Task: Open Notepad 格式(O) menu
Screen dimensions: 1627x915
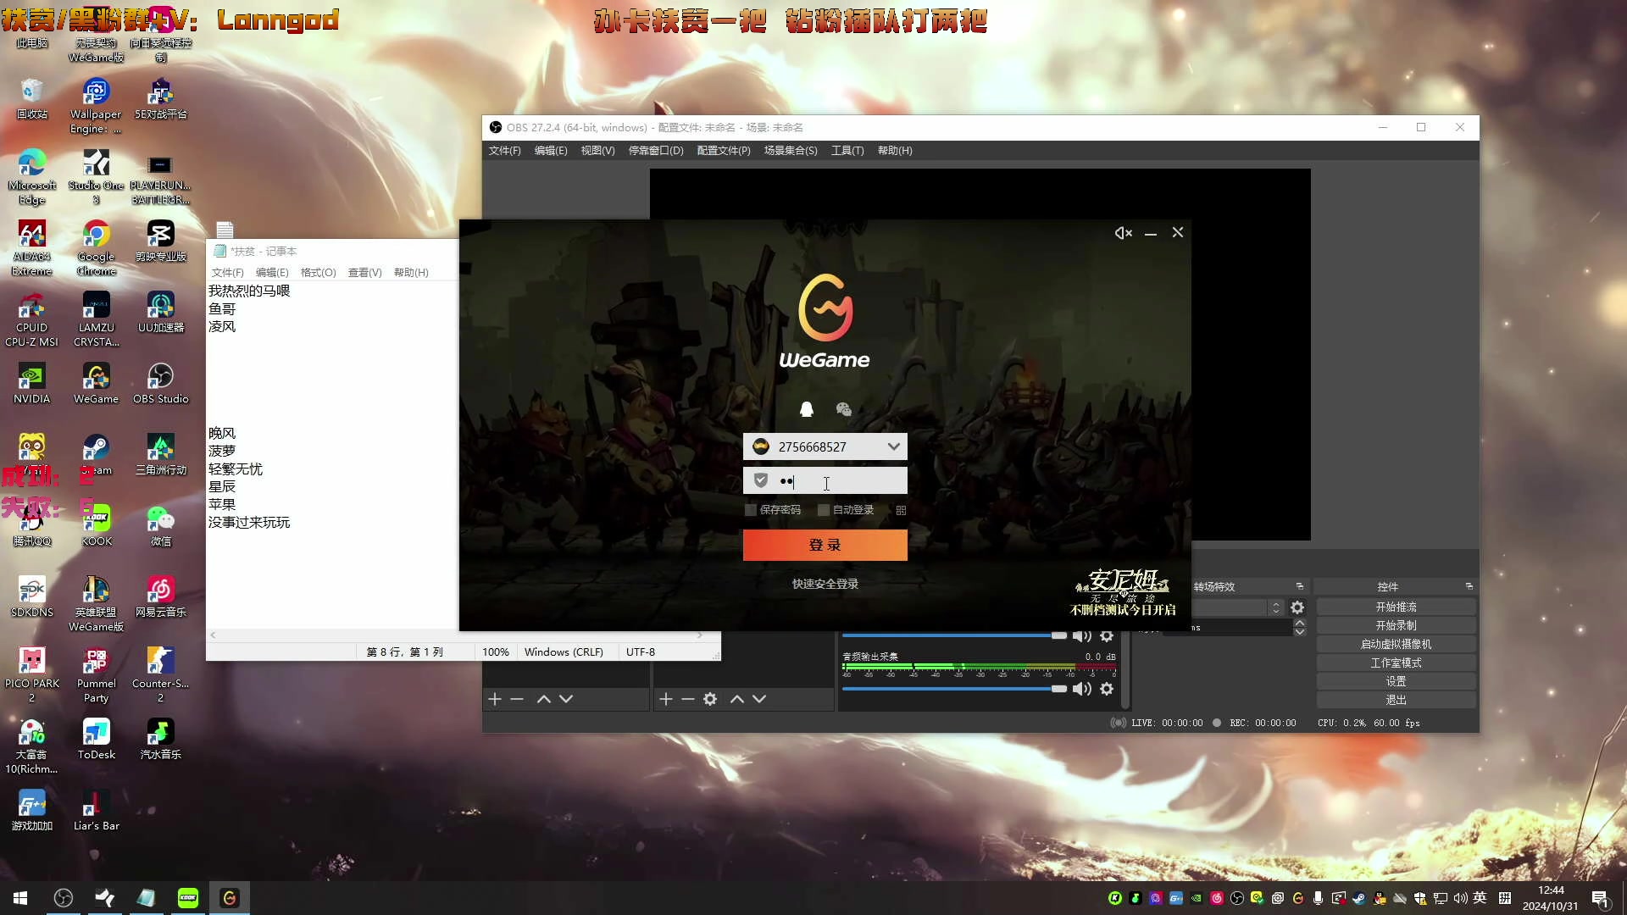Action: coord(318,273)
